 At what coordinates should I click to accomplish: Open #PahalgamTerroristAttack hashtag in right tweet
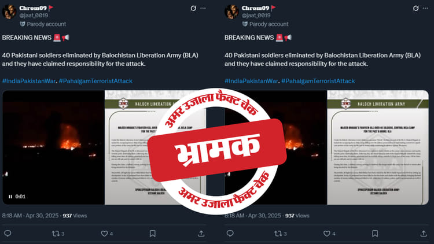pos(318,81)
